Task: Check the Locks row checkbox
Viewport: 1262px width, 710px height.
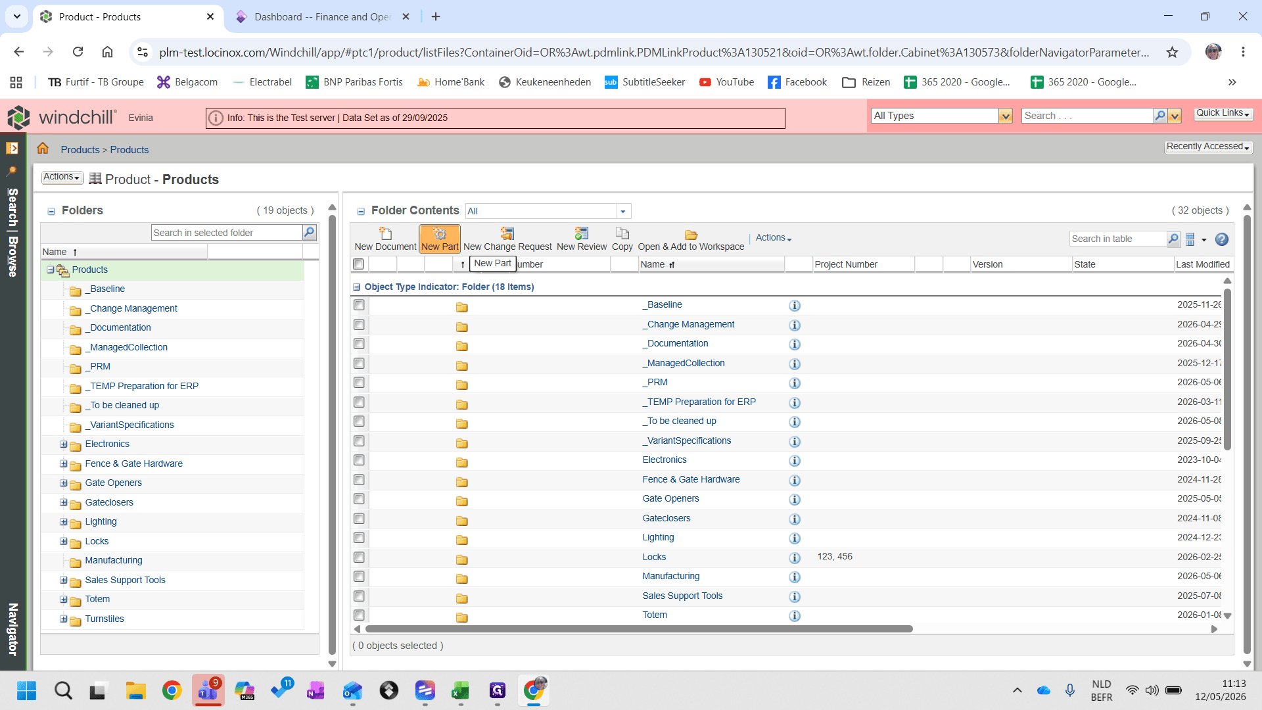Action: pos(359,557)
